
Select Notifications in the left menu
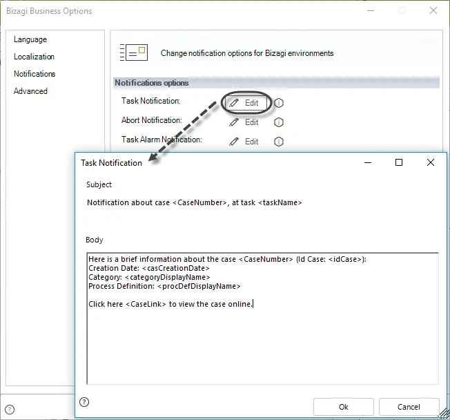pos(35,74)
